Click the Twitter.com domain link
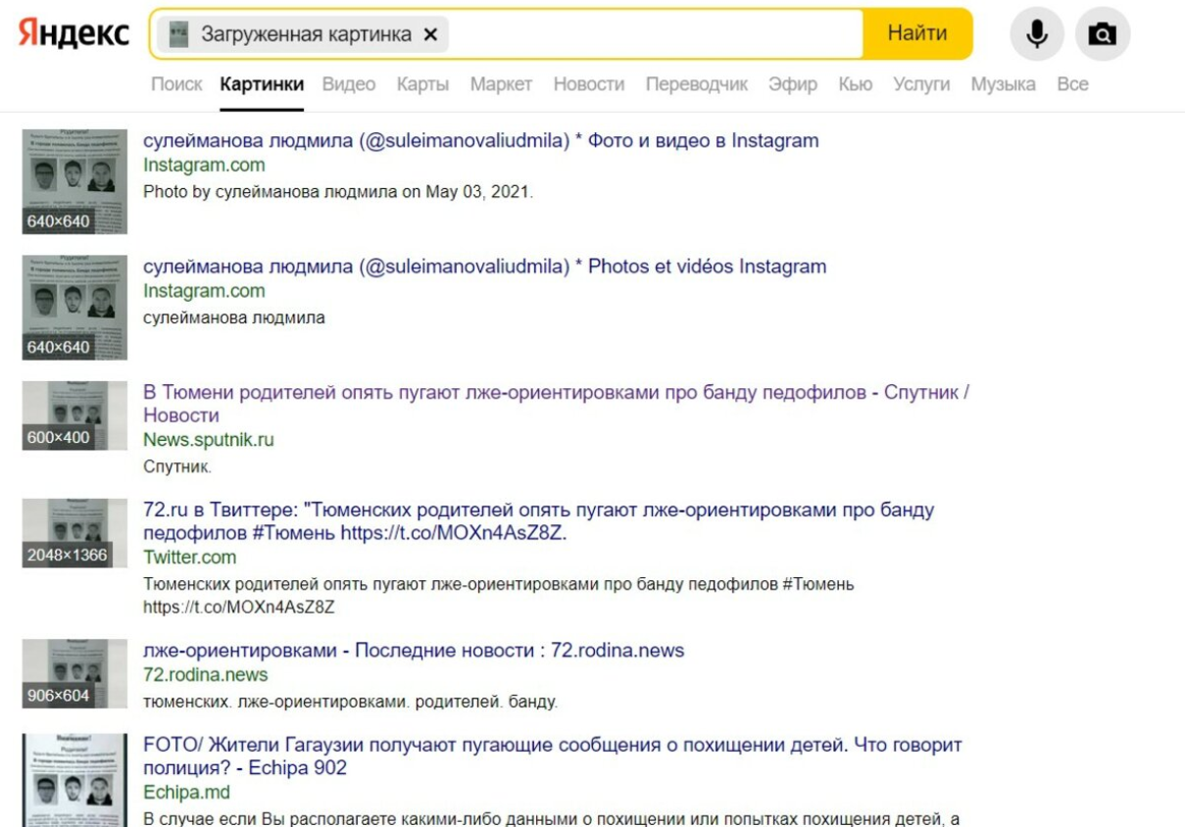 click(189, 558)
